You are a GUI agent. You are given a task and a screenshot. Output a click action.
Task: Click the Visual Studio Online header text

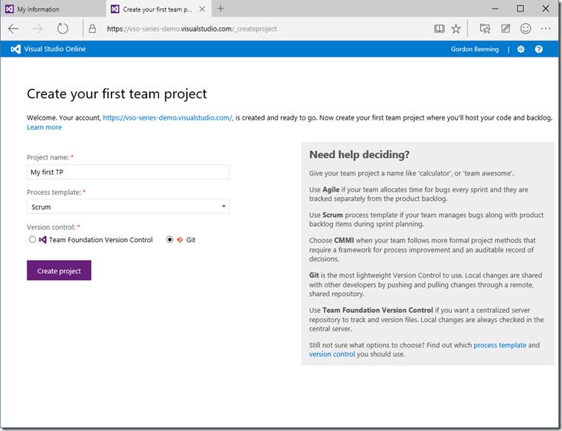[x=55, y=49]
